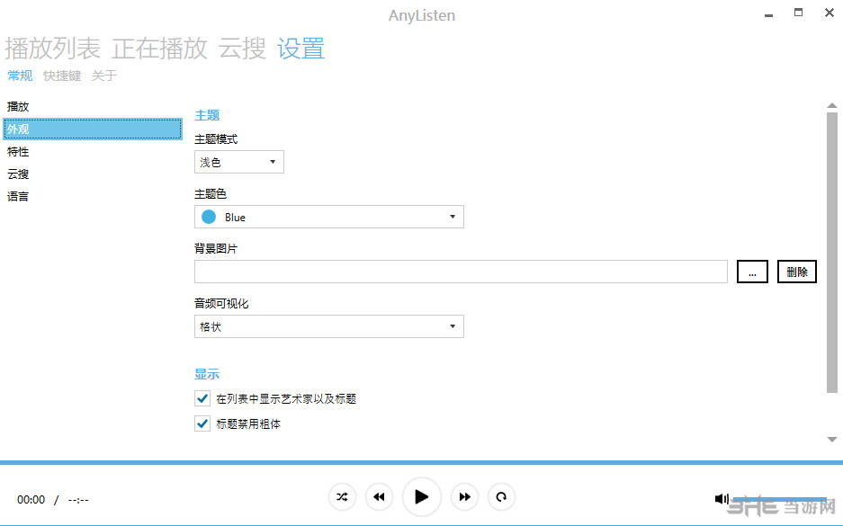Select 云搜 in the settings sidebar
Viewport: 843px width, 526px height.
(93, 174)
